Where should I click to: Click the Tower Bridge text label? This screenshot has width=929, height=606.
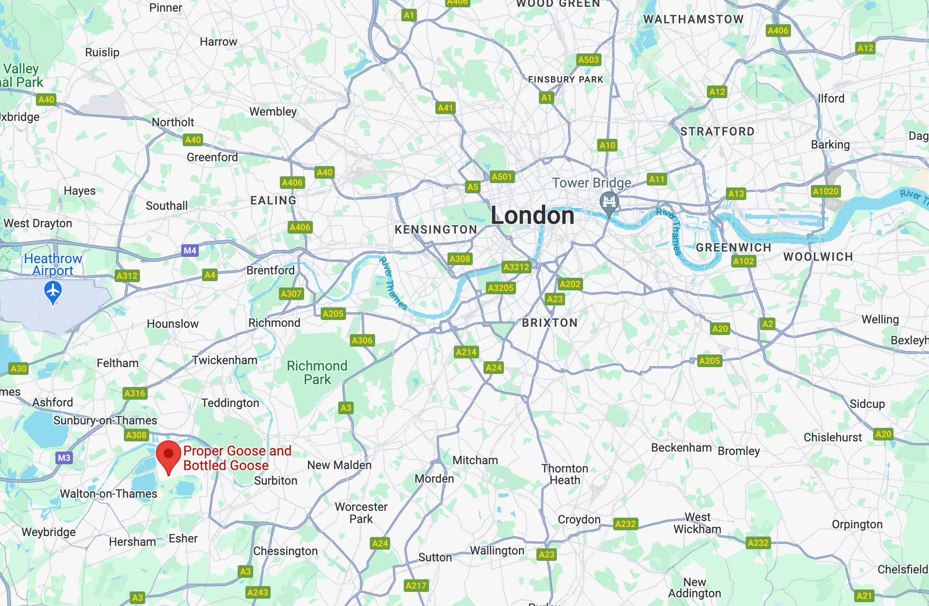pos(591,183)
